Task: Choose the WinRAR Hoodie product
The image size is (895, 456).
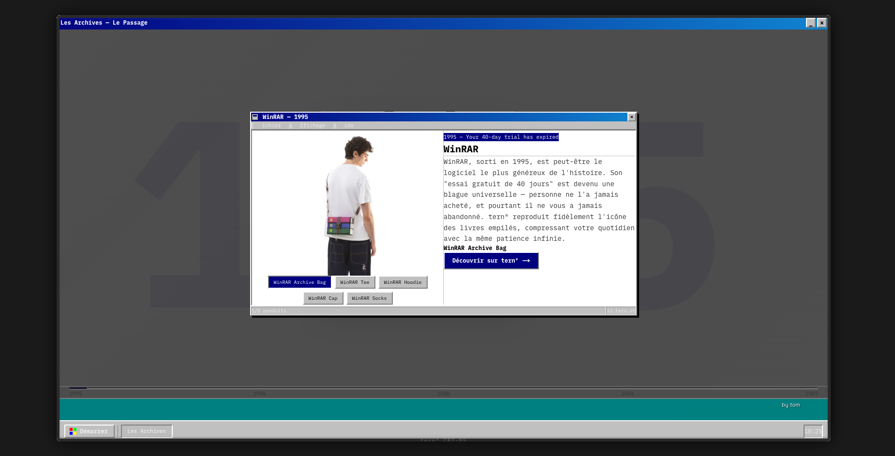Action: tap(403, 282)
